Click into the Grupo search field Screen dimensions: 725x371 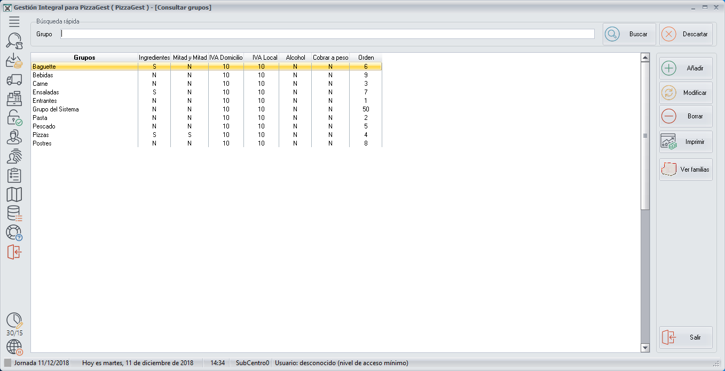tap(327, 34)
